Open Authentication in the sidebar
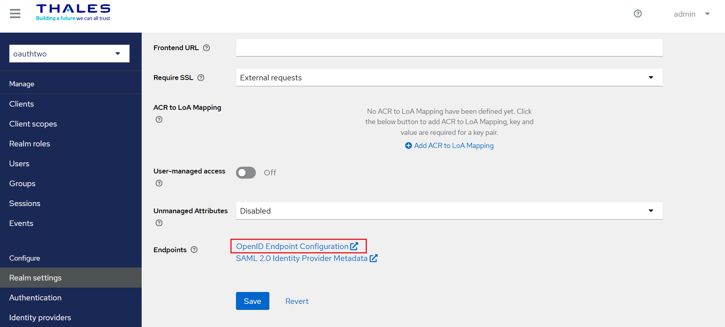The image size is (725, 327). (x=35, y=298)
